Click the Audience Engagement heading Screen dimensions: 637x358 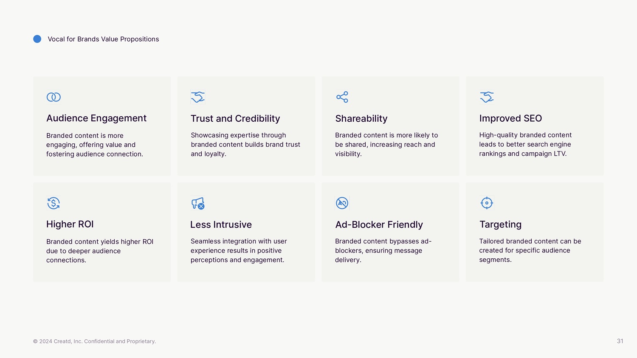(x=96, y=118)
